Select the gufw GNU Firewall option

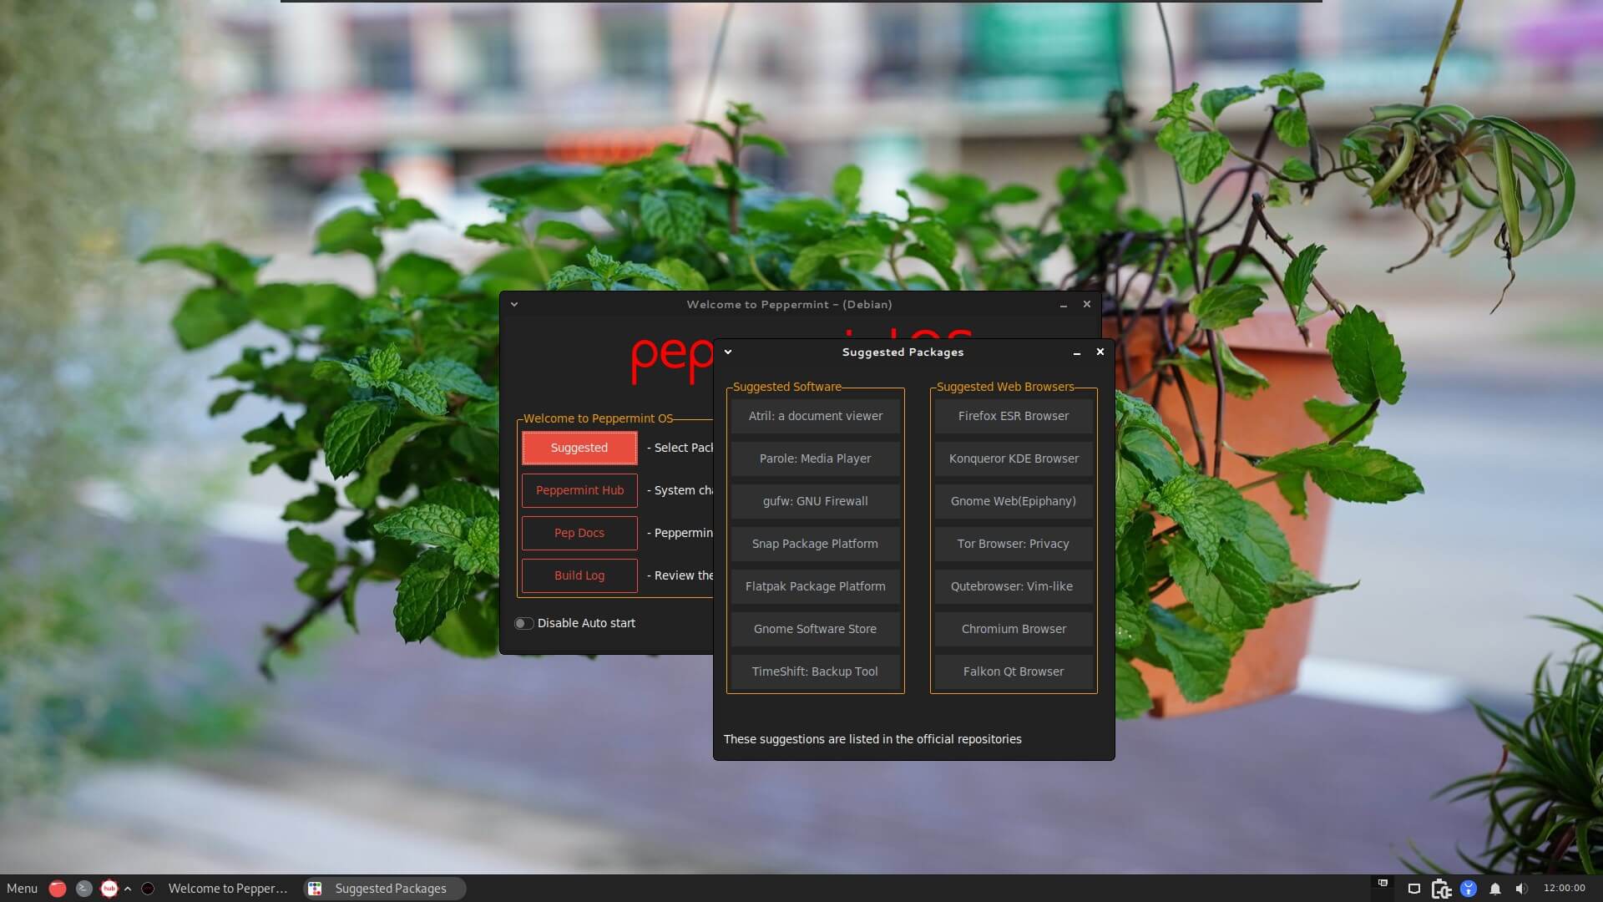(x=815, y=500)
